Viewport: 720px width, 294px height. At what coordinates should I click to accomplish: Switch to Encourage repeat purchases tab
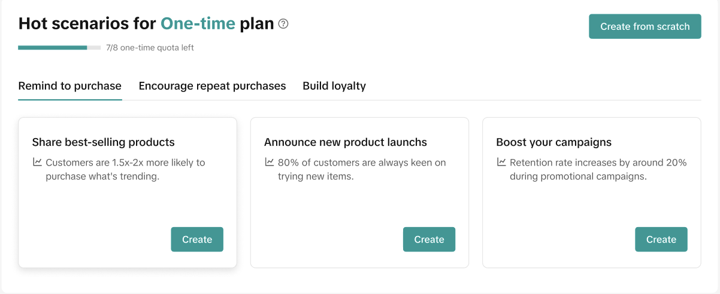pos(212,86)
